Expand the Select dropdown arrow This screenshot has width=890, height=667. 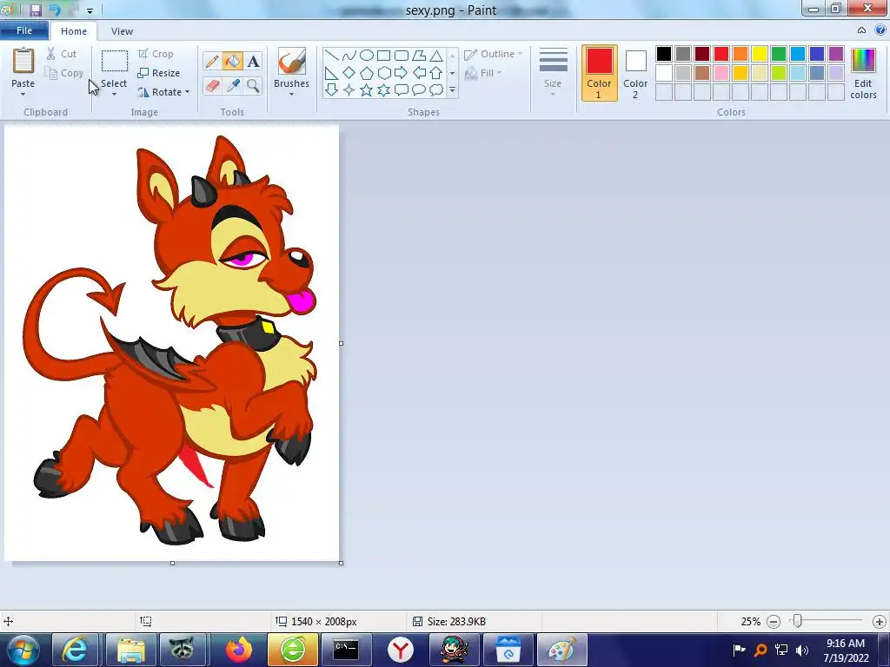tap(114, 94)
